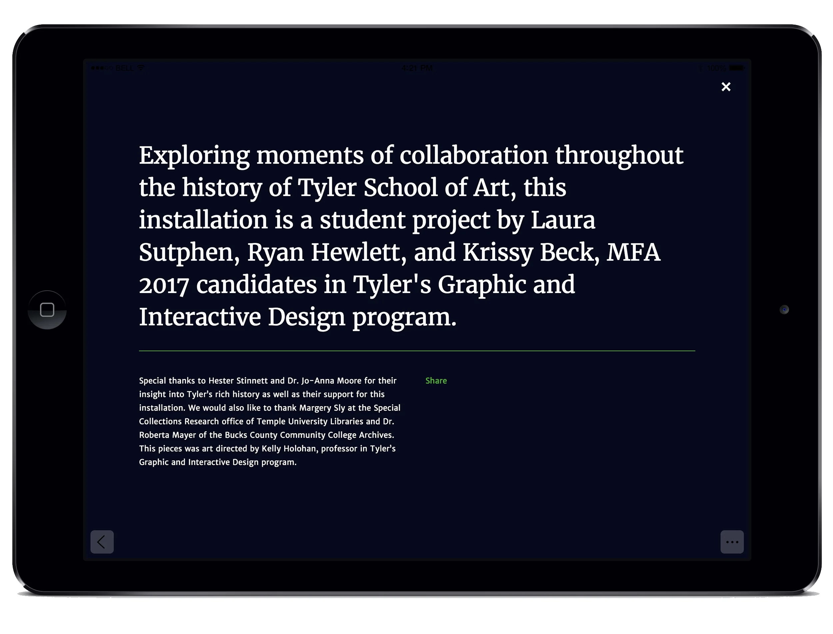This screenshot has width=833, height=634.
Task: Tap the 100% battery percentage text
Action: pyautogui.click(x=716, y=68)
